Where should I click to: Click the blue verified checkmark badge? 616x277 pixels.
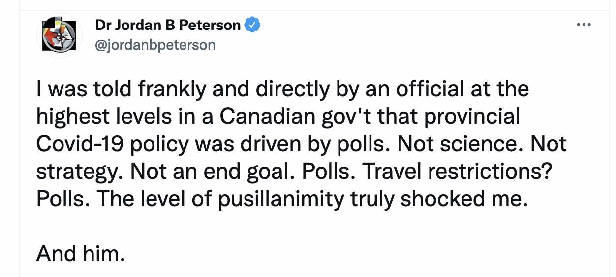(252, 26)
